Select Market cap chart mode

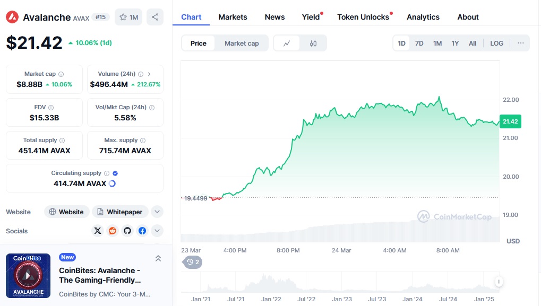(242, 43)
